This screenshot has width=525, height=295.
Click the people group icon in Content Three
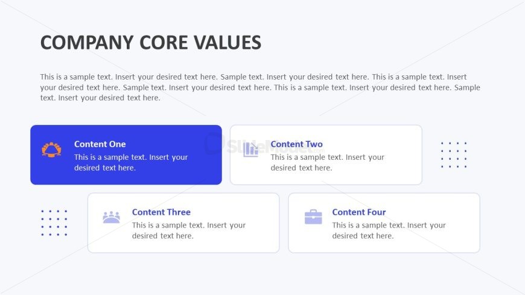click(111, 217)
